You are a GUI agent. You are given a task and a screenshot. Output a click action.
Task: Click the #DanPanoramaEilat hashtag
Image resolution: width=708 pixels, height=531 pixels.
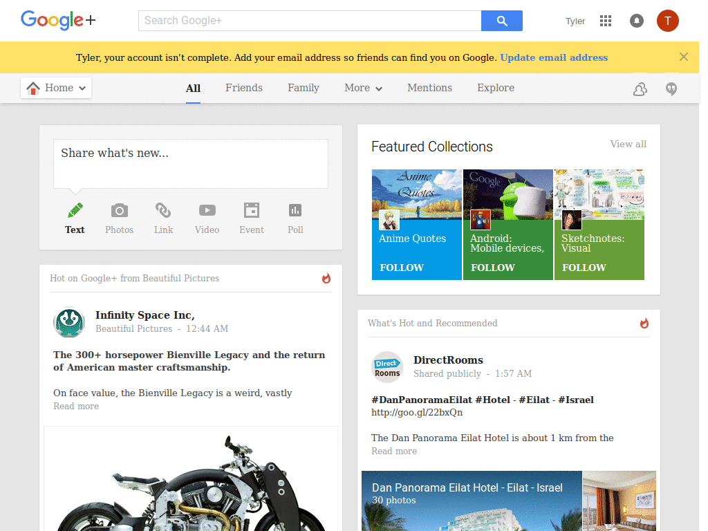coord(421,400)
